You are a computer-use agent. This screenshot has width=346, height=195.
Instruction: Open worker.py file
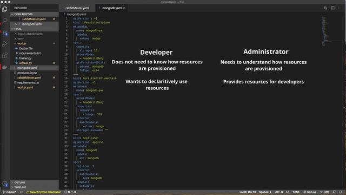click(25, 63)
